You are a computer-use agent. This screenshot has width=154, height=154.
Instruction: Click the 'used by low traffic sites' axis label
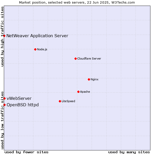(2, 121)
